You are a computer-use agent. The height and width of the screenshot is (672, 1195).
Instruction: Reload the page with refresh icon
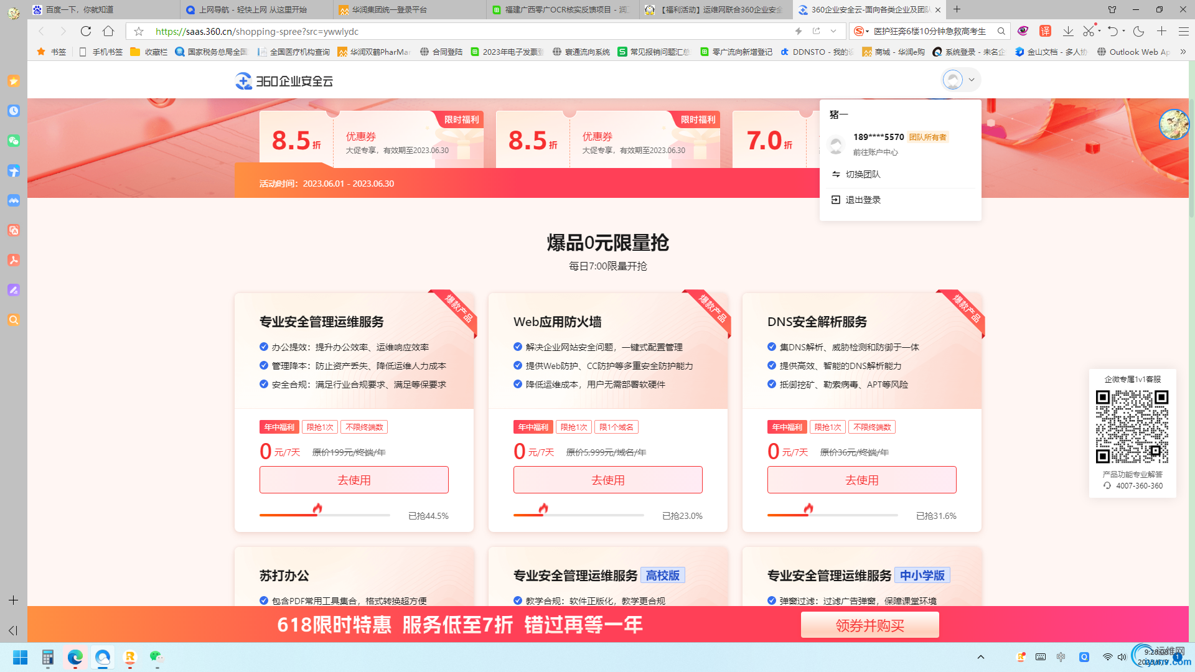click(x=86, y=31)
